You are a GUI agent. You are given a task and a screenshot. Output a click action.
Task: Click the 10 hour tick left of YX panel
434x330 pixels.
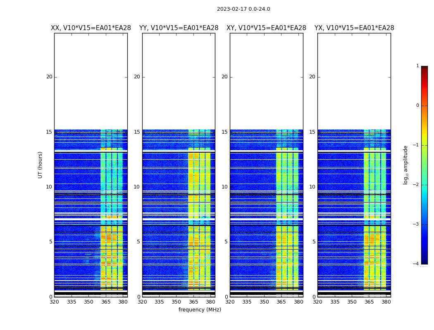[x=312, y=187]
